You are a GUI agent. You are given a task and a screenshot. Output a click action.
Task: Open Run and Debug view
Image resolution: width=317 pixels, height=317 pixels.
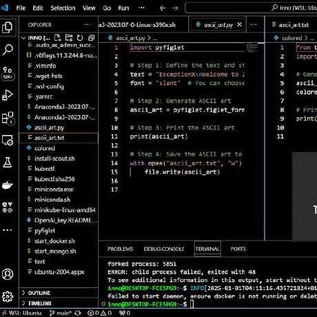pyautogui.click(x=8, y=95)
